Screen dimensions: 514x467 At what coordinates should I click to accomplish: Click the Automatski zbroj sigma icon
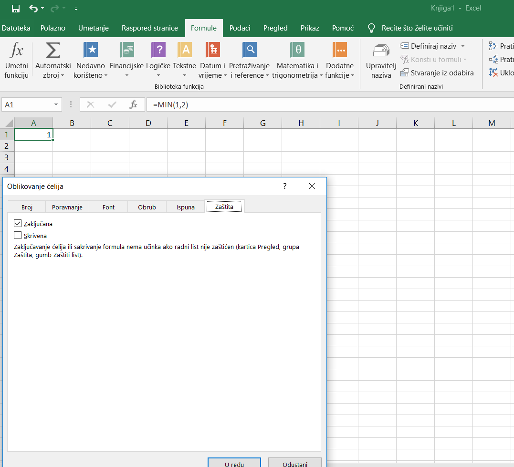click(53, 51)
